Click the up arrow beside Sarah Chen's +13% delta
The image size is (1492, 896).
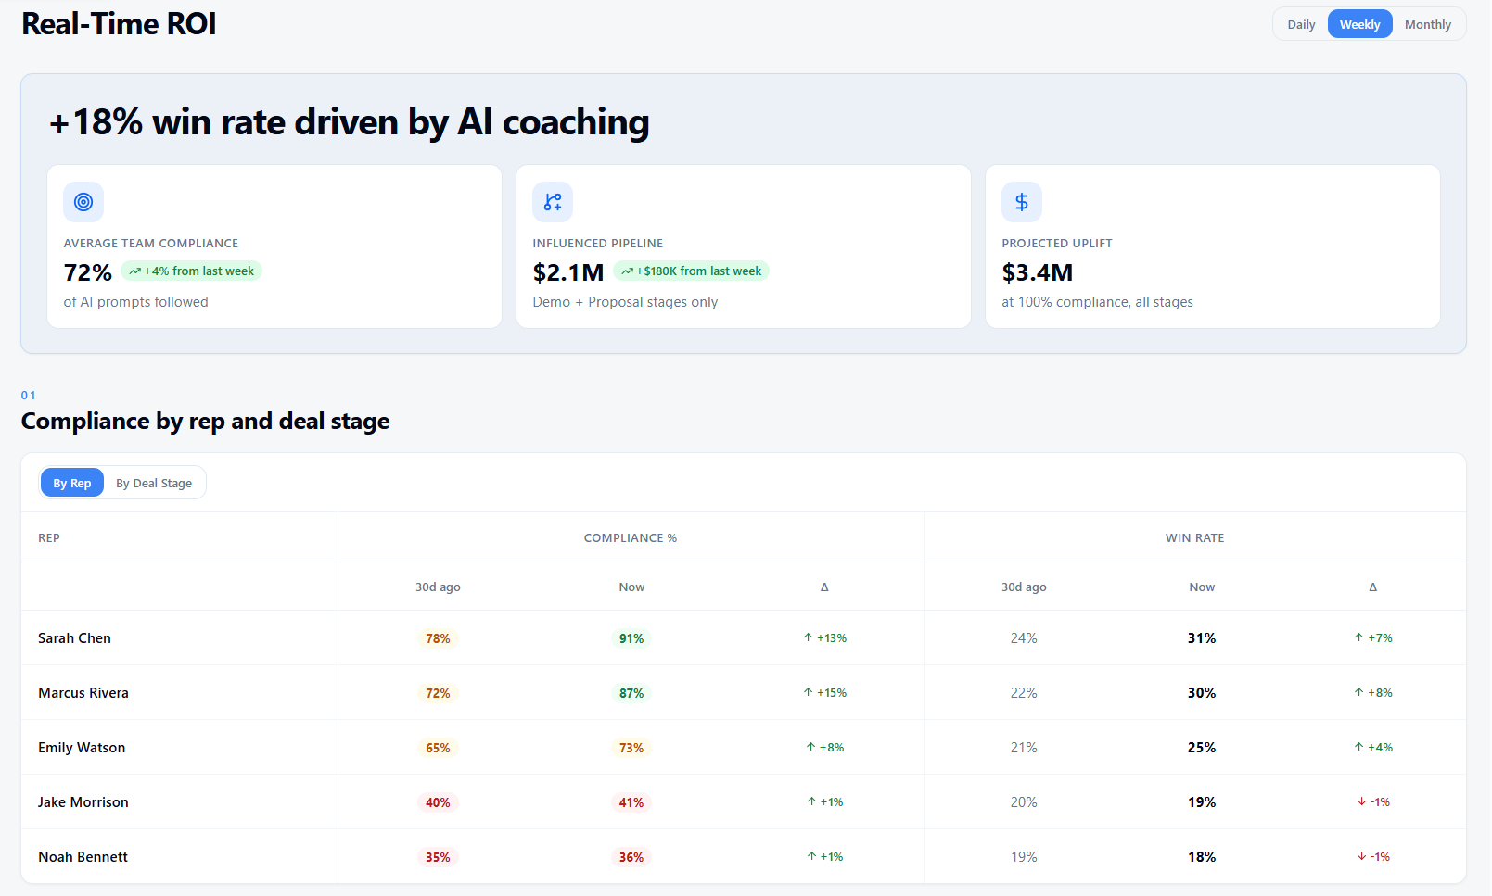click(809, 637)
